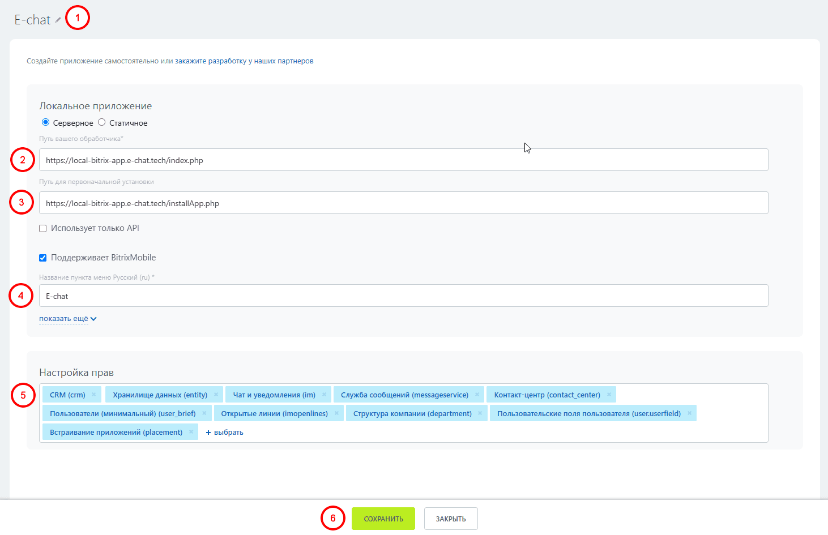The image size is (828, 535).
Task: Edit the E-chat title with pencil icon
Action: (x=58, y=20)
